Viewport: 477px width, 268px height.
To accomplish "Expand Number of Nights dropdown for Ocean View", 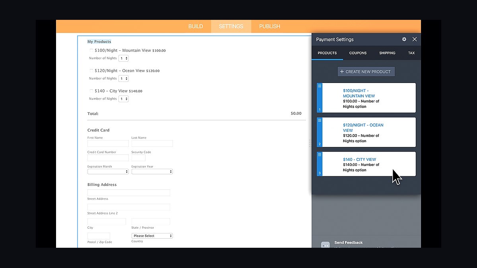I will pos(124,79).
